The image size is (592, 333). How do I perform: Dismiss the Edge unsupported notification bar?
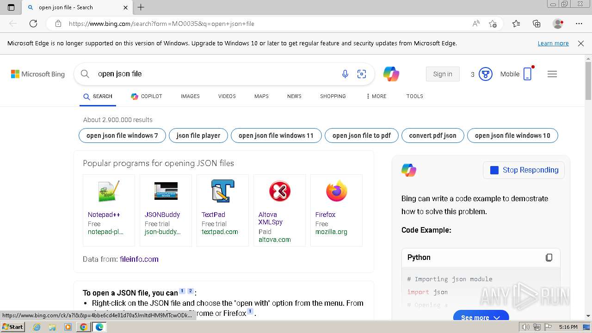click(581, 43)
